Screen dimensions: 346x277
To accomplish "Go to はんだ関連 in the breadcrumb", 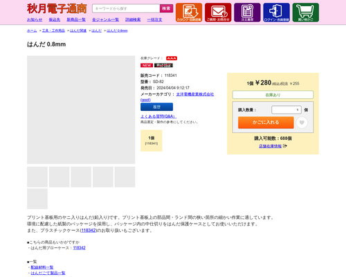I will coord(78,30).
